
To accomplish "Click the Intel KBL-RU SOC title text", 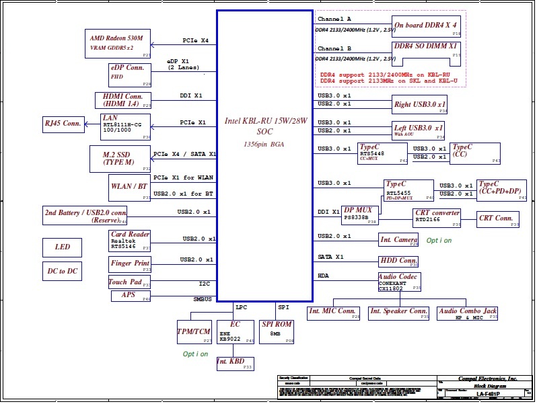I will click(266, 126).
